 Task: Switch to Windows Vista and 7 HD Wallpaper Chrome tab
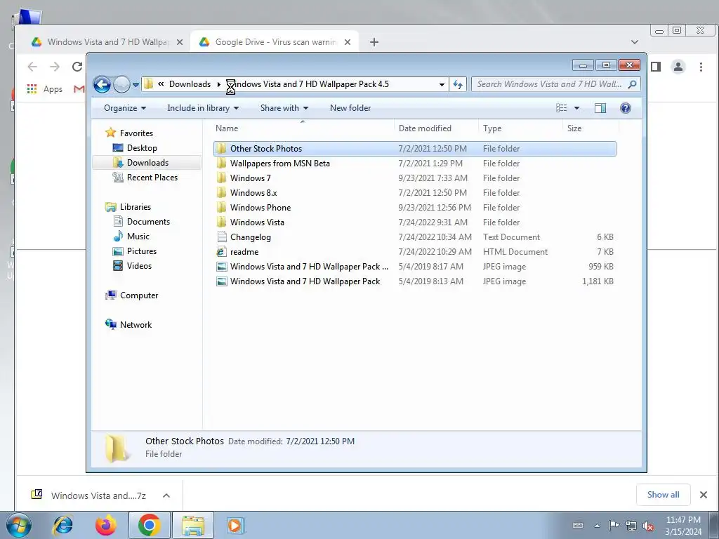click(x=107, y=42)
